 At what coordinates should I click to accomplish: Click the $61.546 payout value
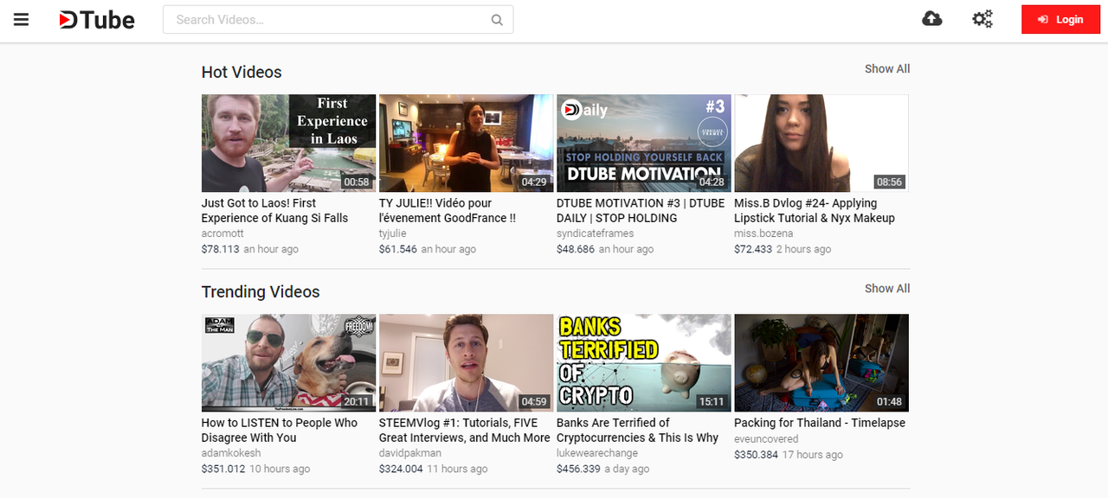pos(398,249)
